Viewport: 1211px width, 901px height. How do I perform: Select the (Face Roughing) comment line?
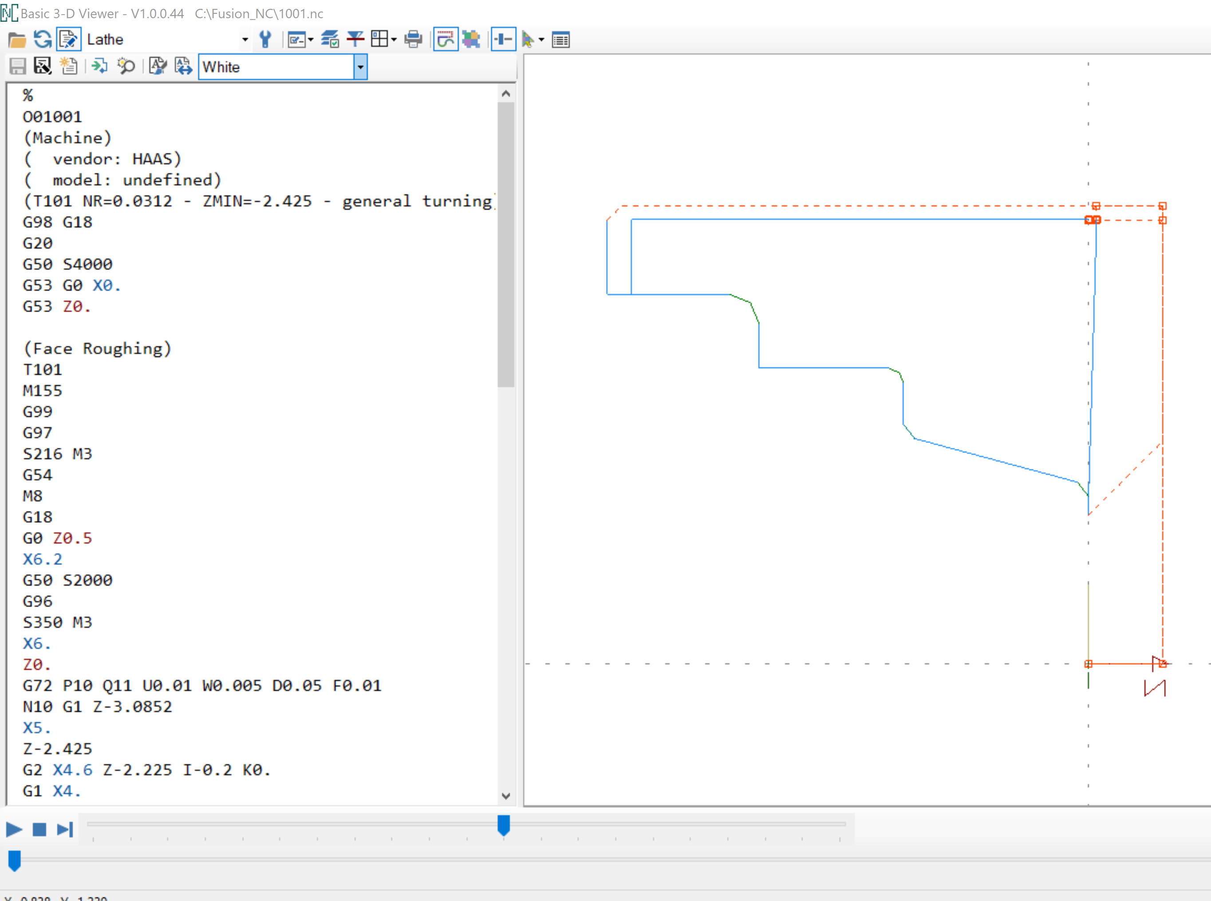tap(97, 349)
